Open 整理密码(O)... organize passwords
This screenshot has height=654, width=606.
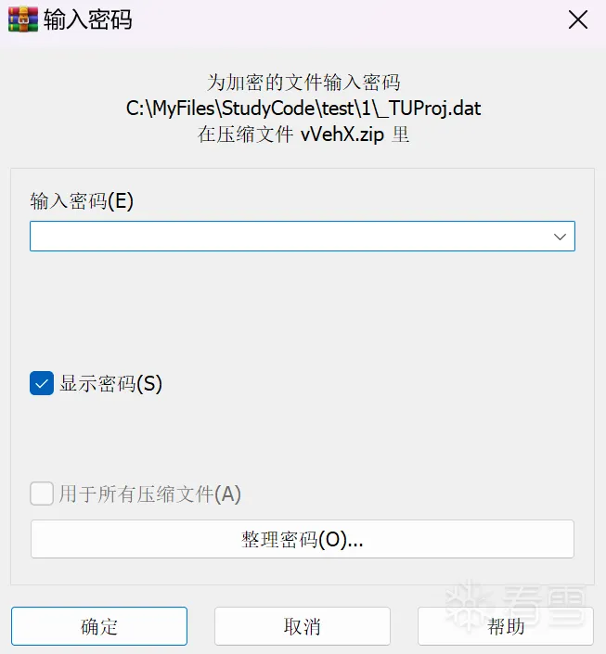pos(303,539)
